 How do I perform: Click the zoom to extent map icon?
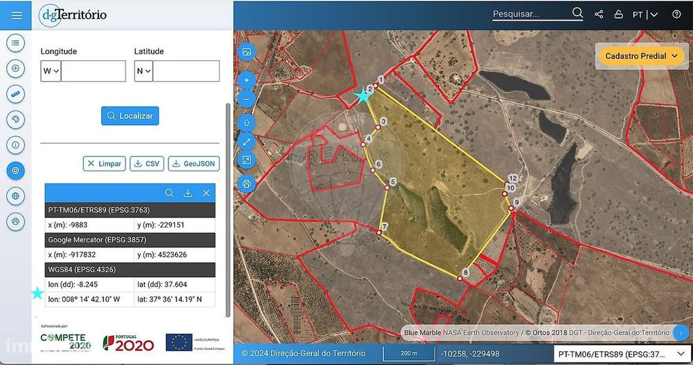point(247,160)
